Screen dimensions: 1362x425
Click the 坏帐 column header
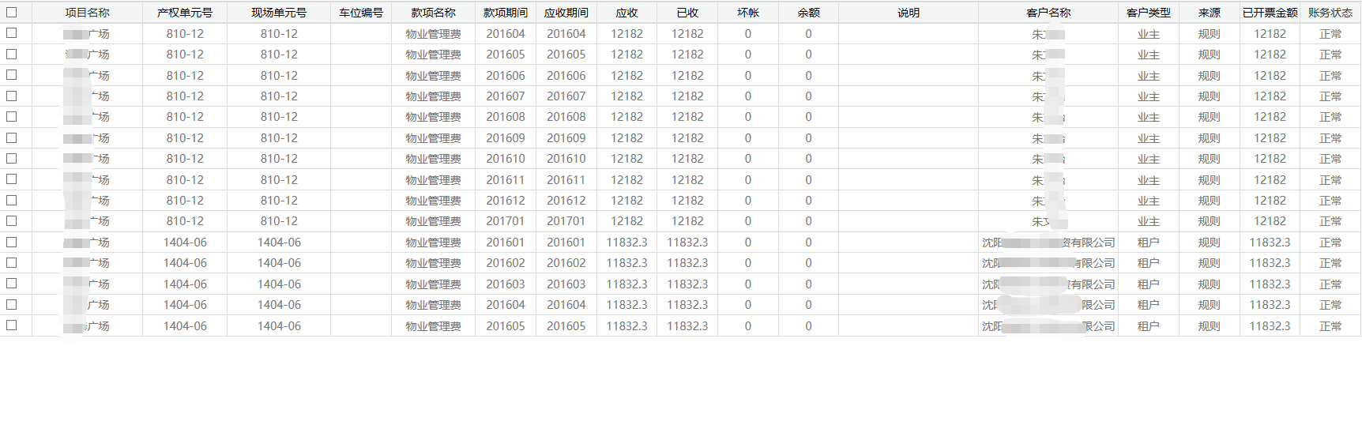(748, 13)
